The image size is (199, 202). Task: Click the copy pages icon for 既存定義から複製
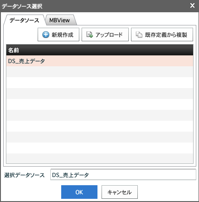tap(139, 34)
